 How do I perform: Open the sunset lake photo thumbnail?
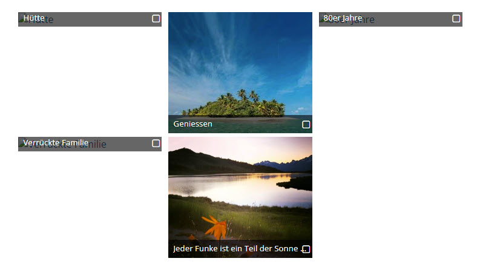point(240,197)
